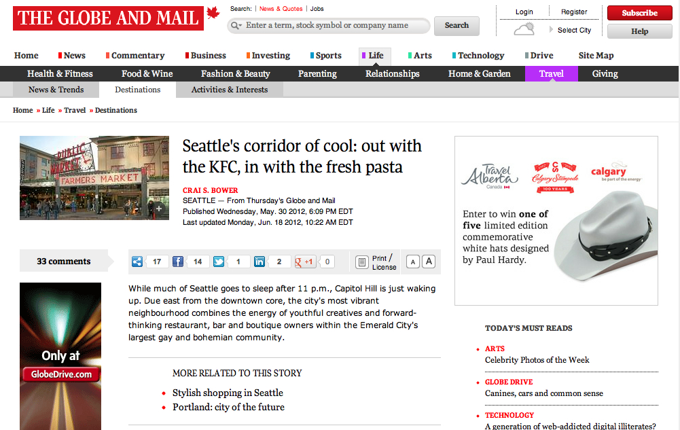The image size is (680, 430).
Task: Click Destinations in the breadcrumb
Action: click(115, 110)
